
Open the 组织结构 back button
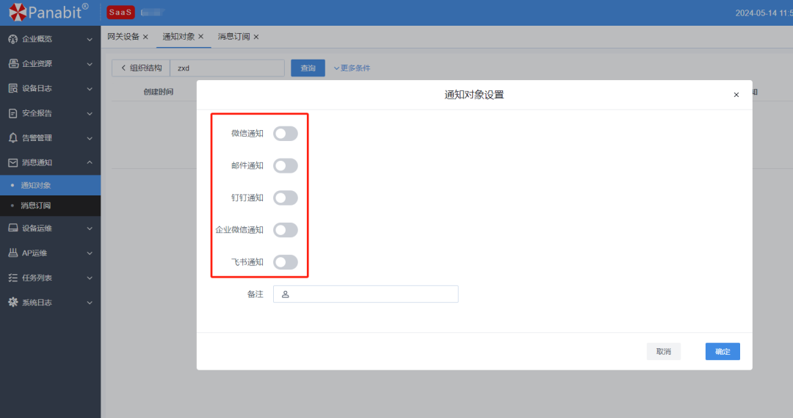pos(141,68)
